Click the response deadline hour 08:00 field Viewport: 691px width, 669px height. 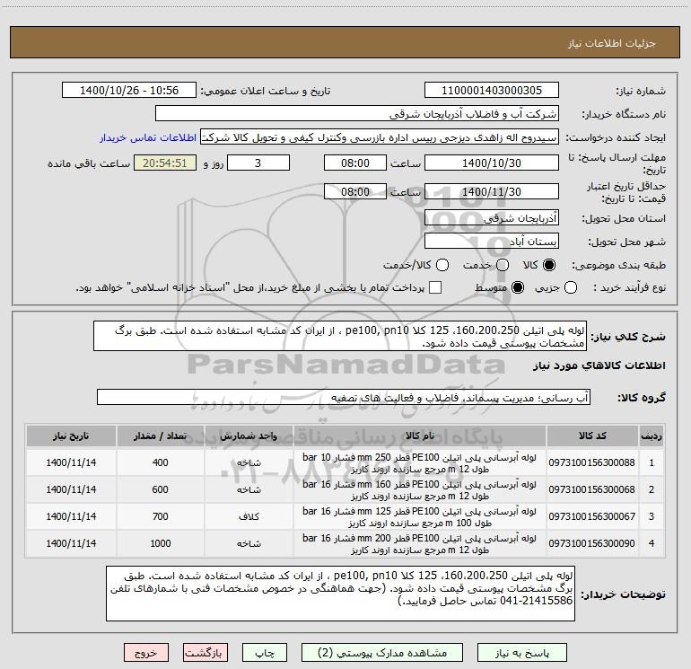point(355,163)
